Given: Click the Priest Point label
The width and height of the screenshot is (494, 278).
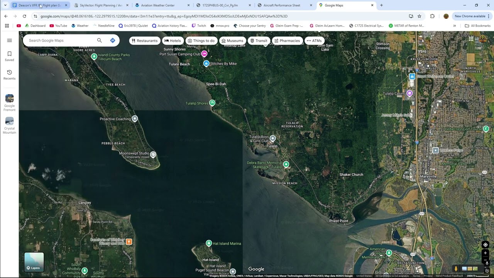Looking at the screenshot, I should click(x=338, y=221).
